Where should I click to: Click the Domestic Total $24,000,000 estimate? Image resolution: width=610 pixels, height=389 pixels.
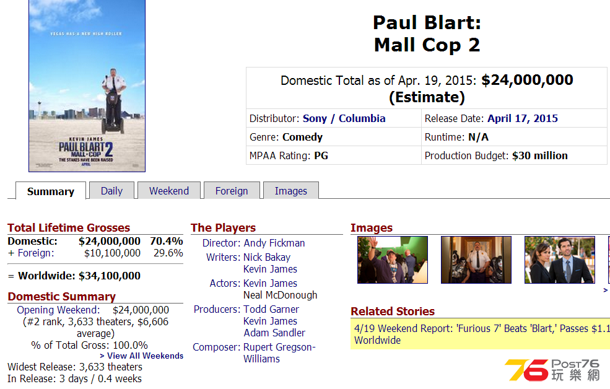click(x=427, y=89)
